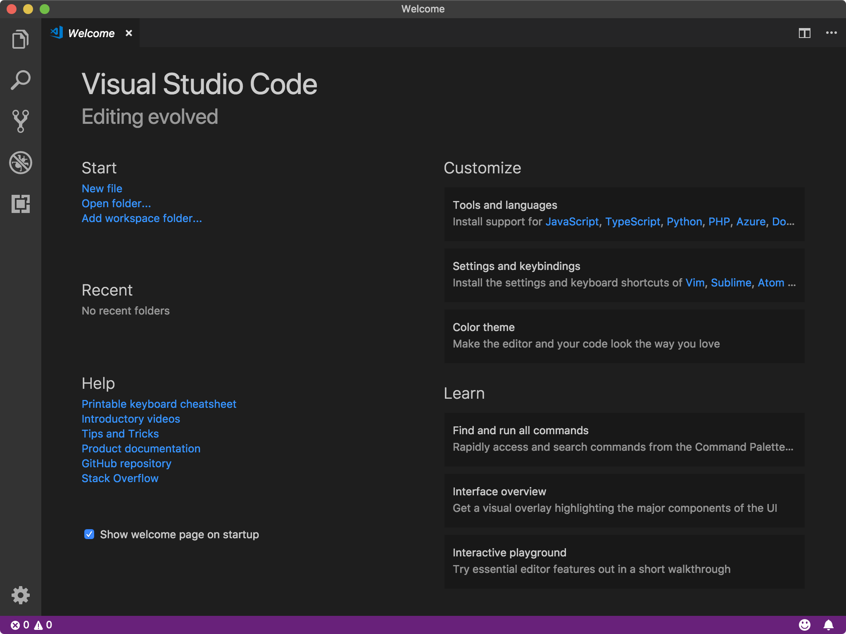Select the Welcome editor tab
The image size is (846, 634).
[90, 33]
